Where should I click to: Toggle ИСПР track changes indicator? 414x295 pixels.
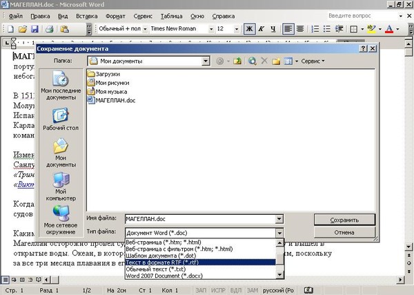(218, 290)
